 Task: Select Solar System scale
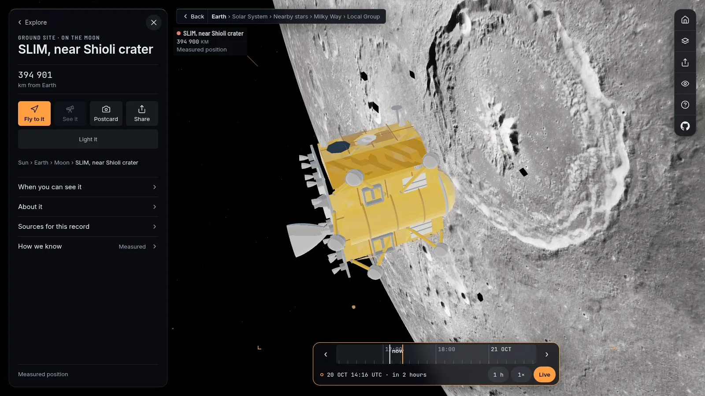pyautogui.click(x=250, y=17)
